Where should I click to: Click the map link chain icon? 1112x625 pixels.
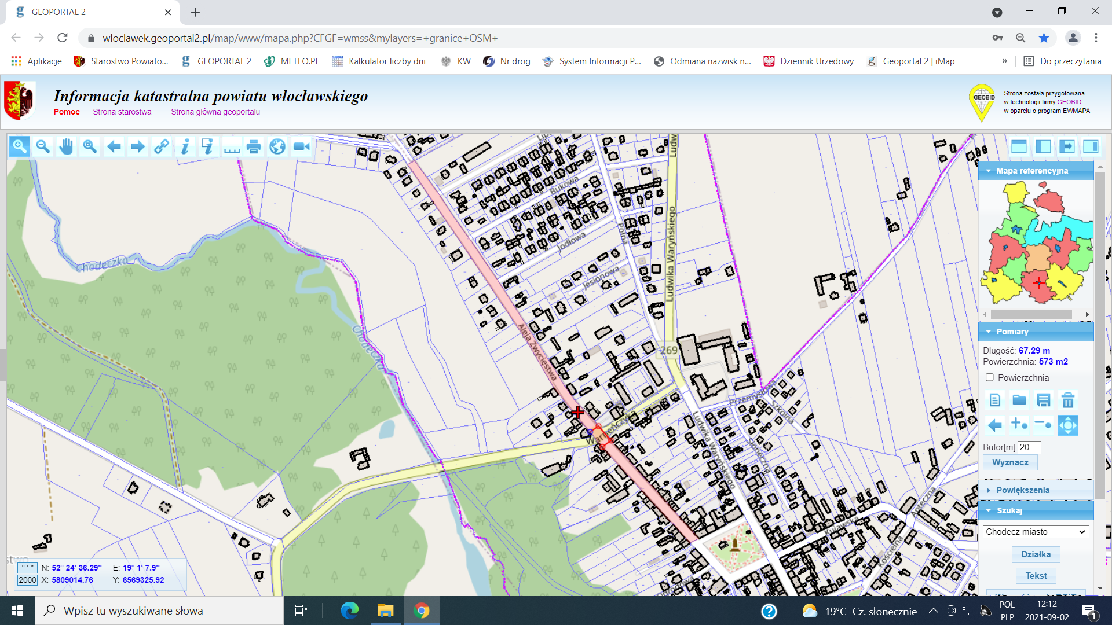(x=161, y=147)
